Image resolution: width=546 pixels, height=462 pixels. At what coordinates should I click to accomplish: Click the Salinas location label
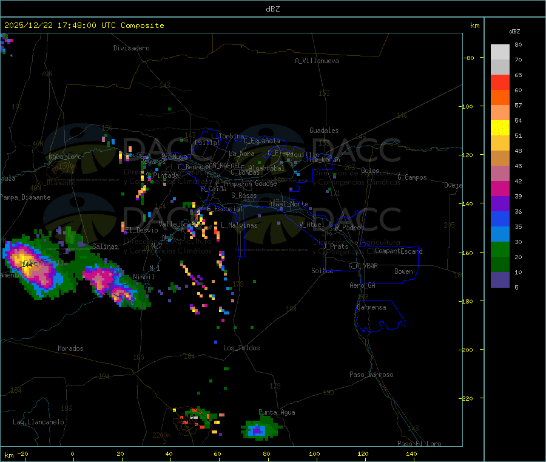(105, 246)
